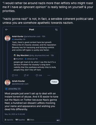Open Sky Marchini's quoted post text

click(35, 66)
